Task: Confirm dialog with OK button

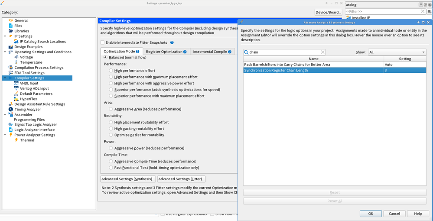Action: click(x=371, y=214)
